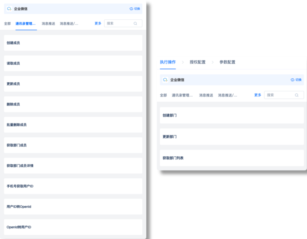
Task: Choose the 用户ID转OpenId action
Action: (x=73, y=207)
